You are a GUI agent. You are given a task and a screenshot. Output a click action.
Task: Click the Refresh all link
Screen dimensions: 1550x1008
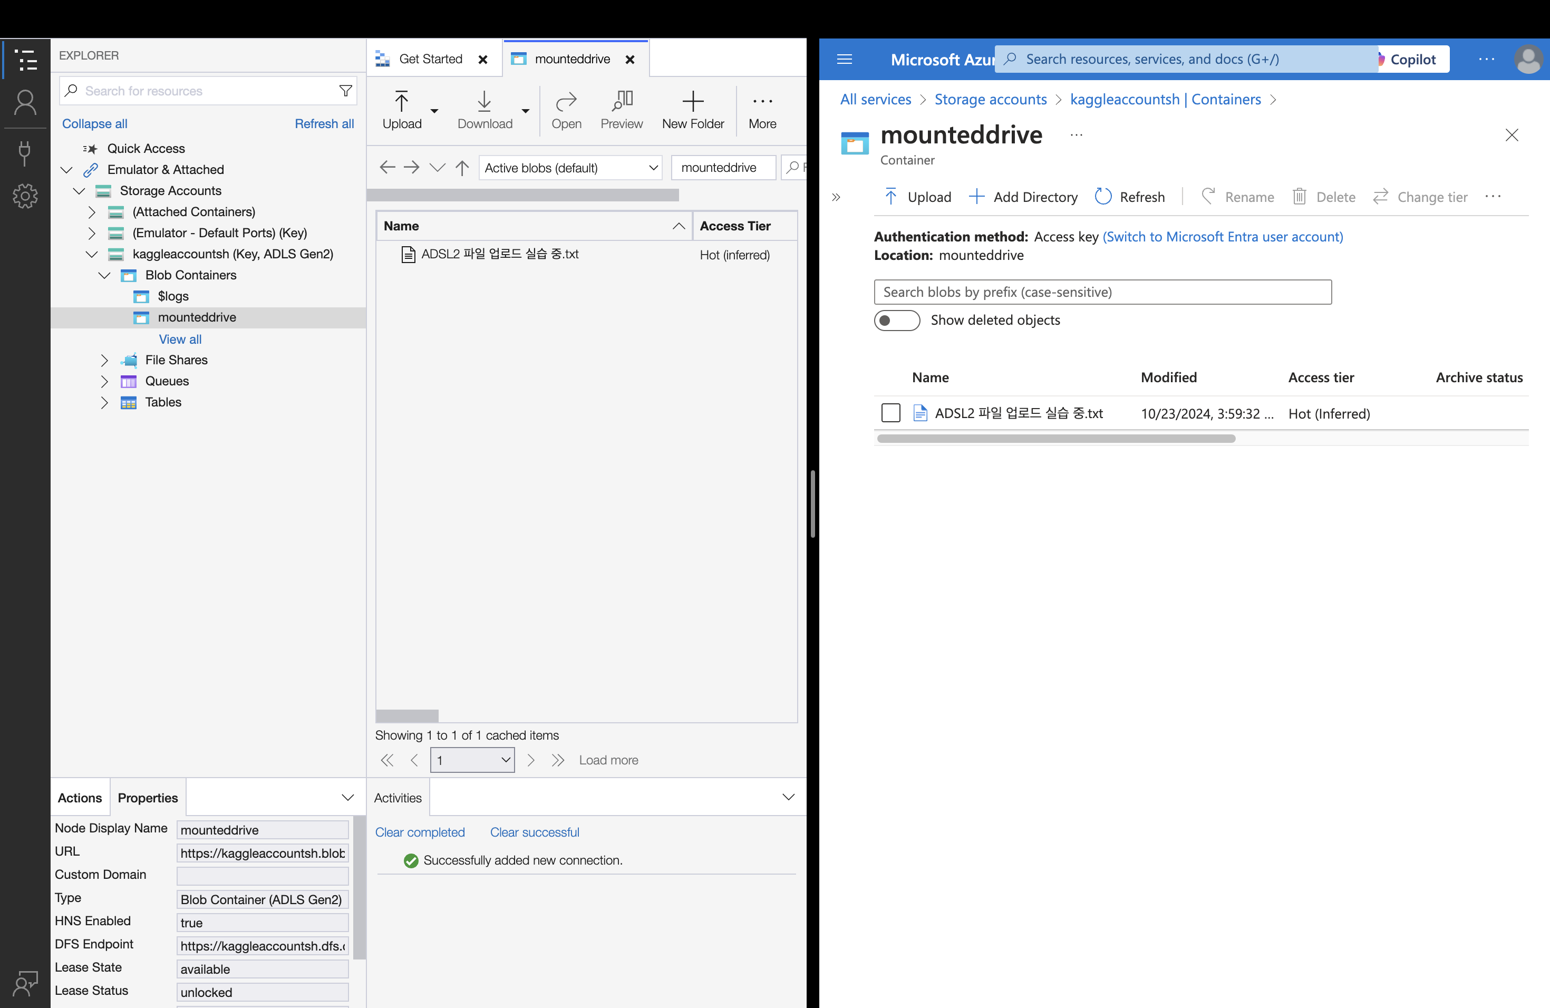tap(324, 124)
